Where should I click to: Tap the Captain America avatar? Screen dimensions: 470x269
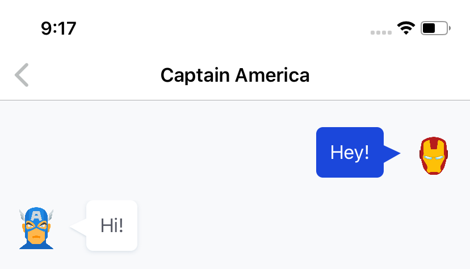[x=36, y=228]
